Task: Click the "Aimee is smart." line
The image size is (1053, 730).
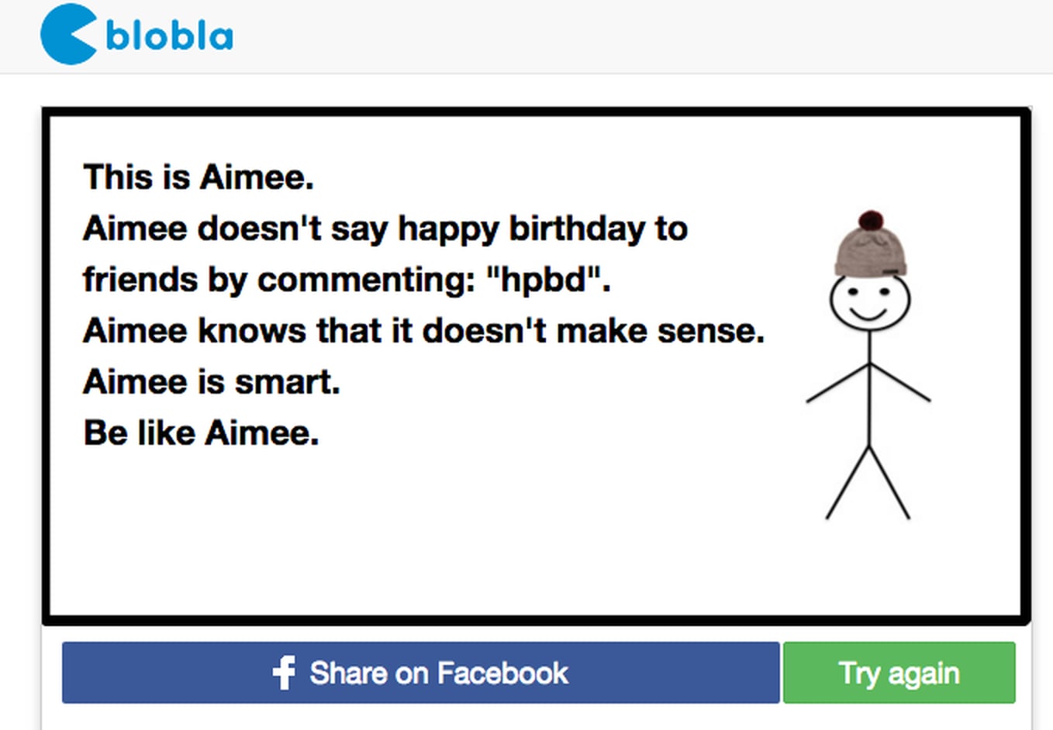Action: point(211,381)
